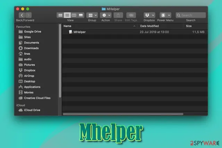This screenshot has height=148, width=222.
Task: Click the iCloud Drive cloud icon
Action: [x=20, y=110]
